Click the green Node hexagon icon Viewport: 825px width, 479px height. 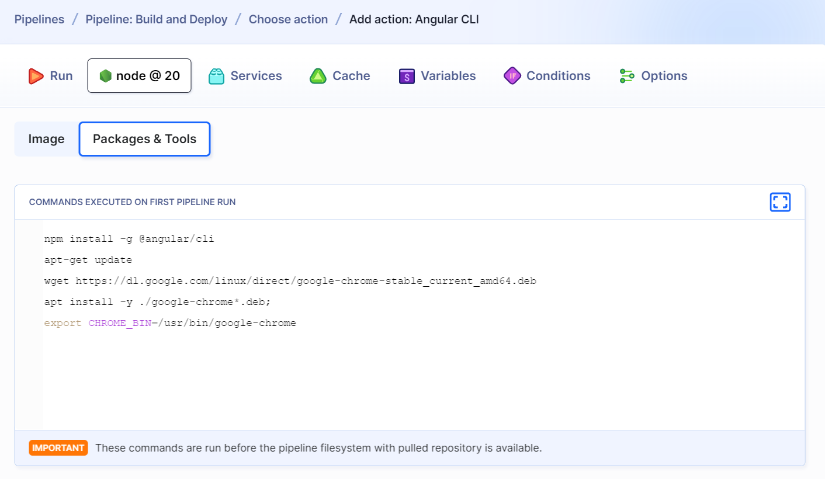point(105,76)
